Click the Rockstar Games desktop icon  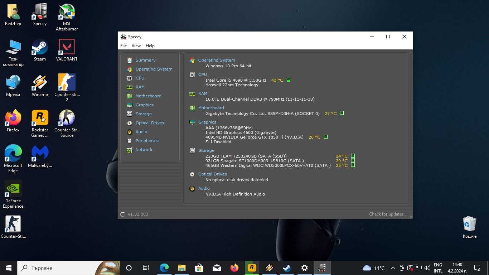click(x=40, y=124)
